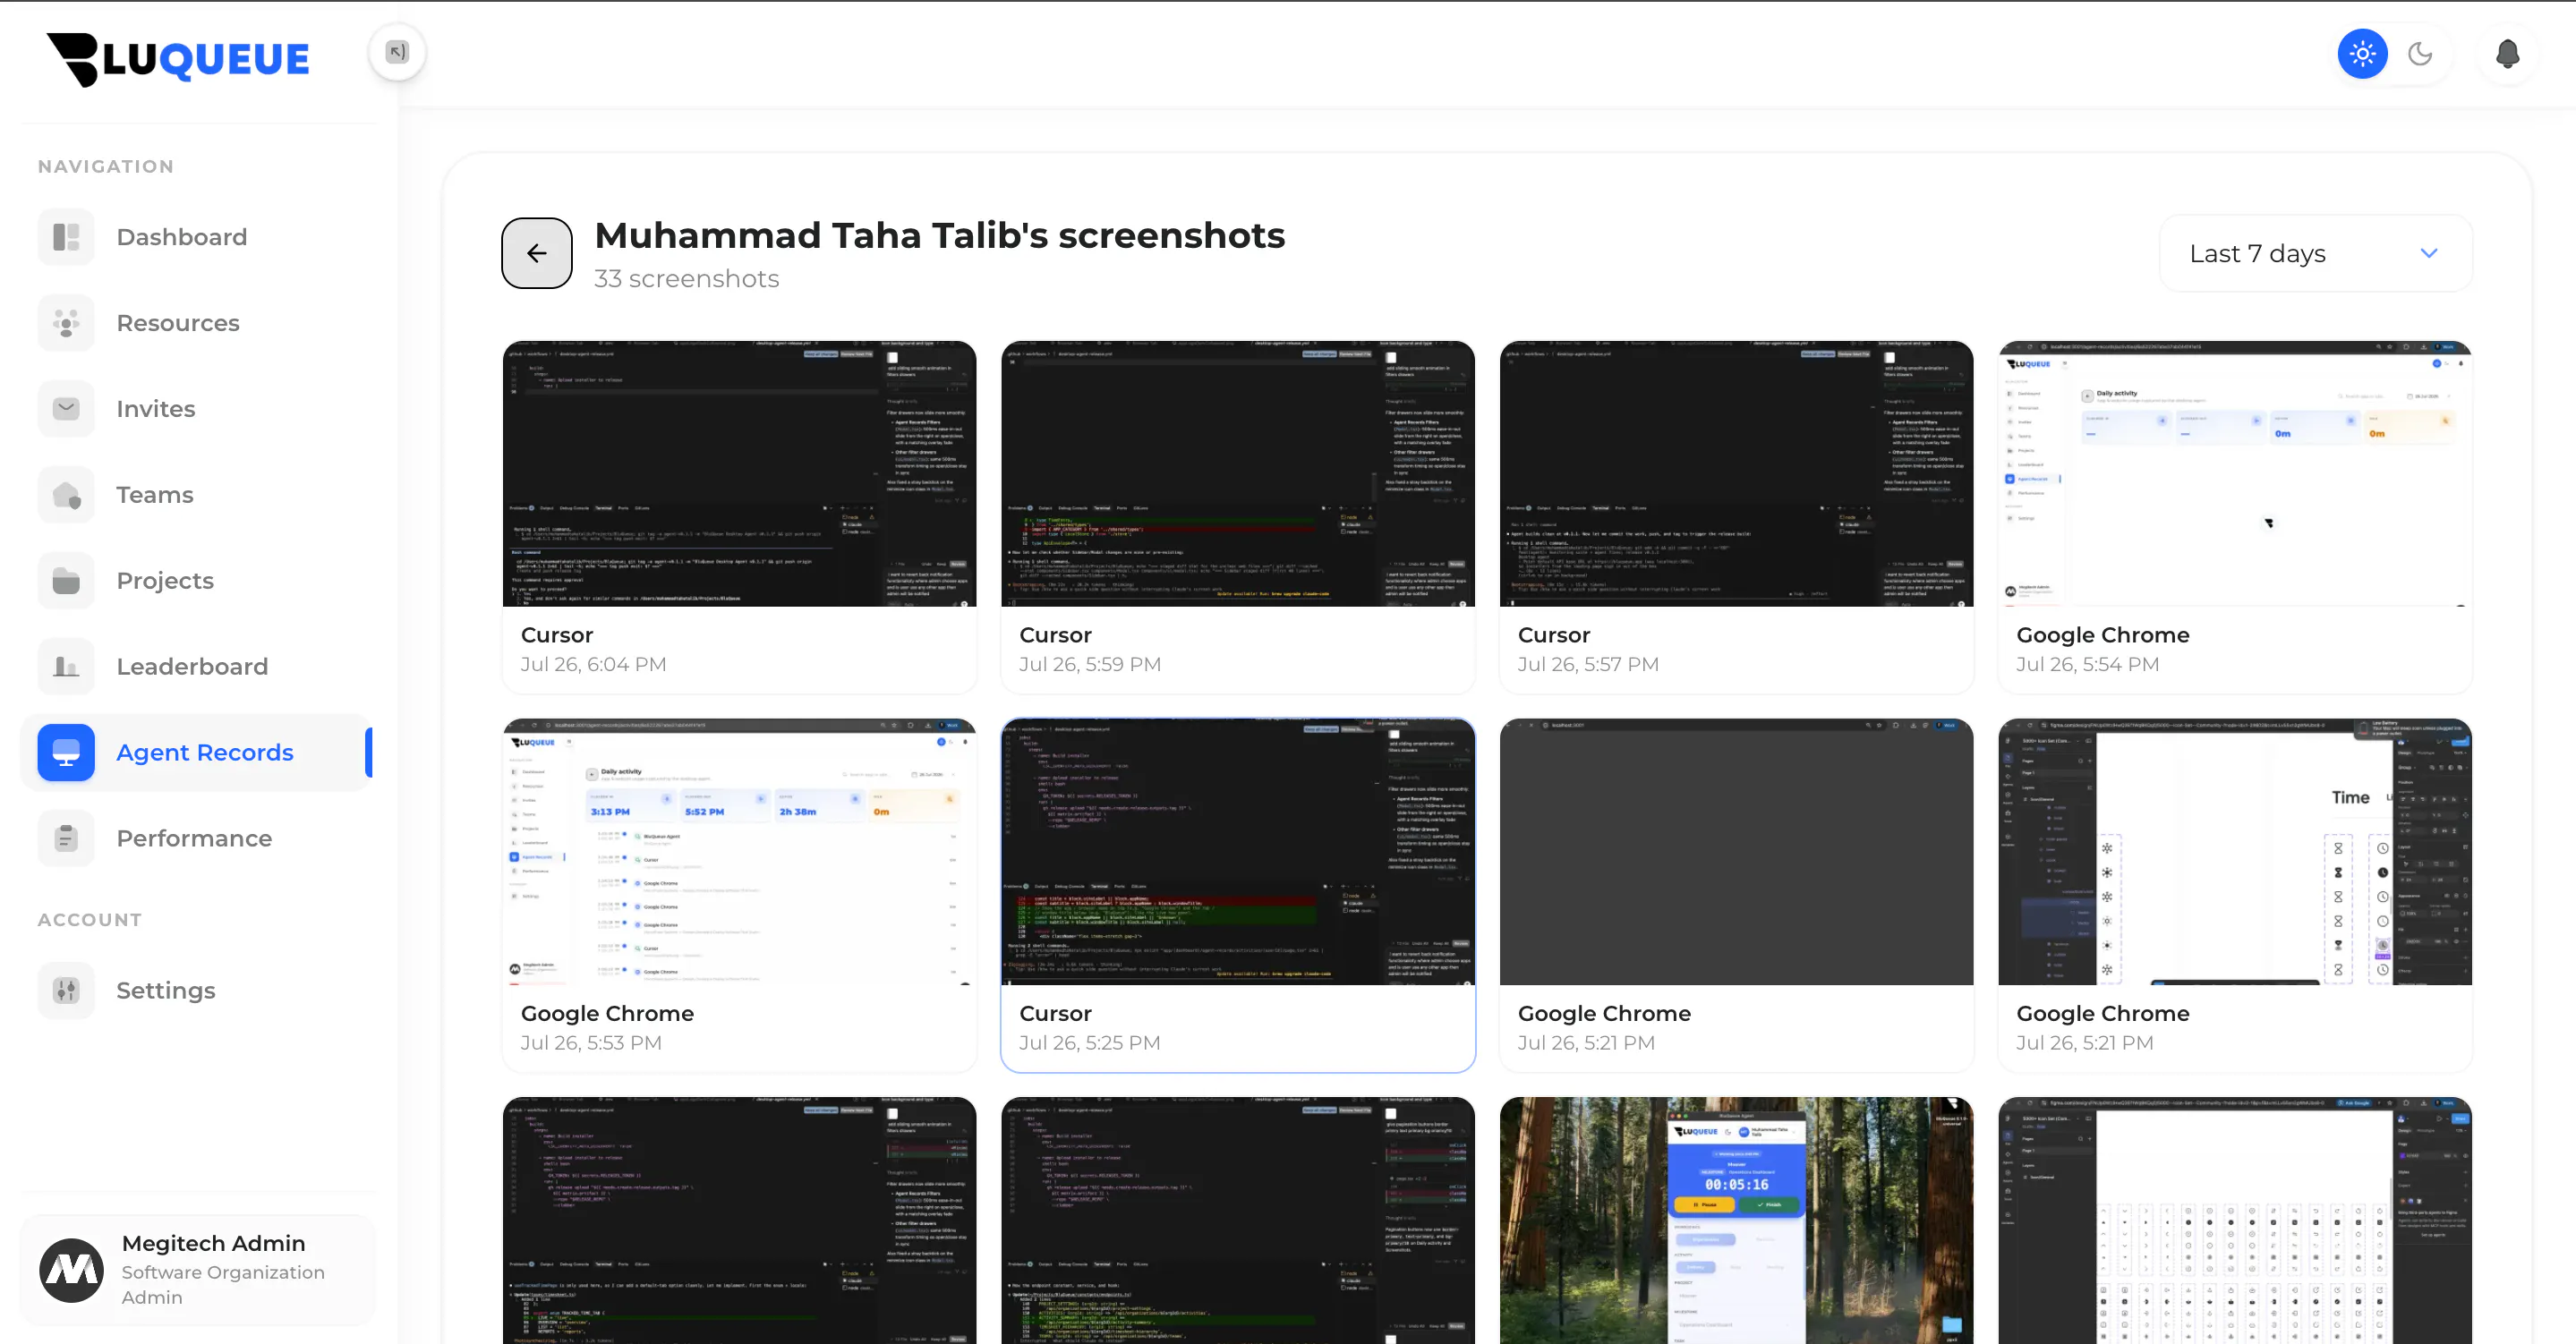
Task: Open the forest wallpaper timer screenshot
Action: click(1736, 1220)
